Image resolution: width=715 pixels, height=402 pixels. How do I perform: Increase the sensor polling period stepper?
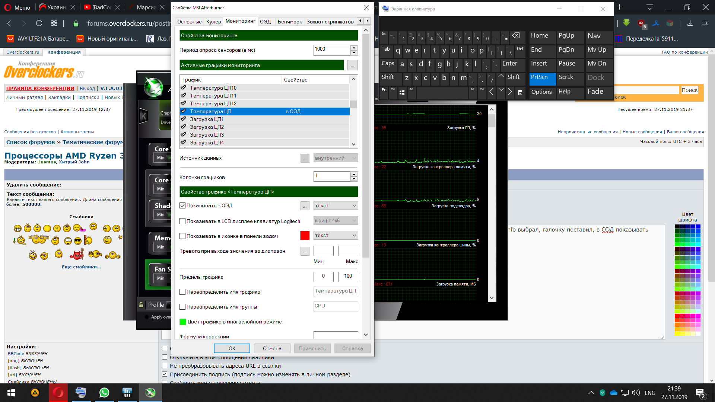354,48
